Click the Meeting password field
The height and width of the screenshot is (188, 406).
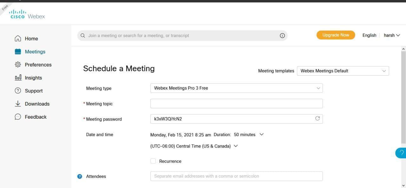point(236,119)
